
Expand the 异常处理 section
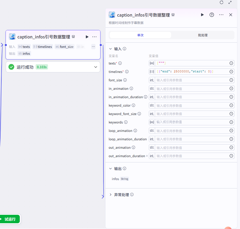(111, 195)
